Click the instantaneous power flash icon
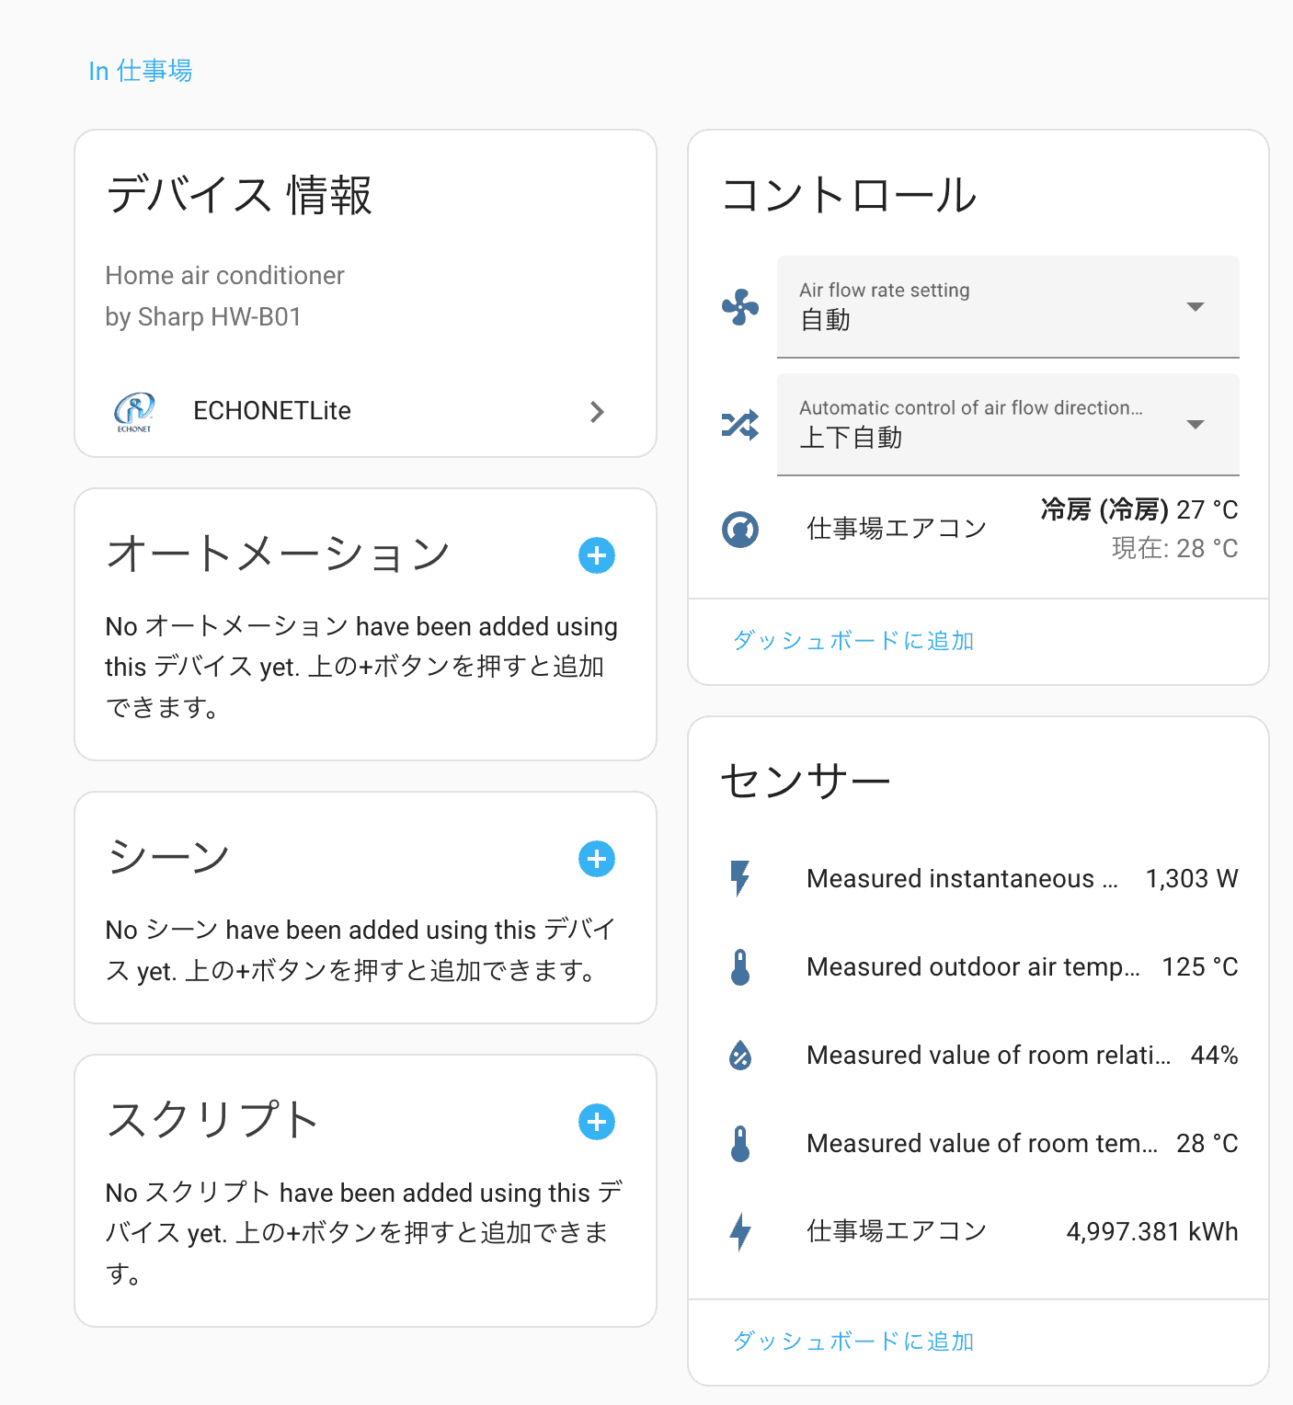Viewport: 1293px width, 1405px height. [x=740, y=879]
